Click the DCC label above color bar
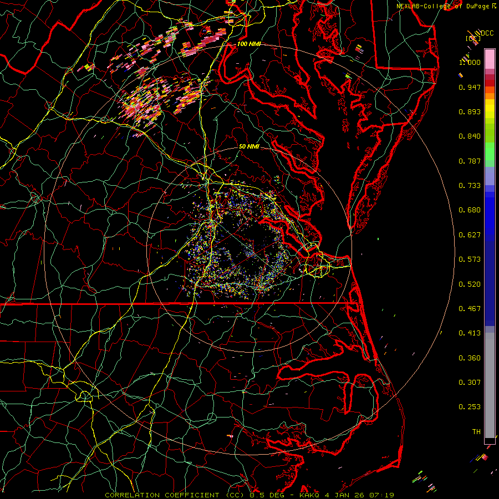The height and width of the screenshot is (499, 499). (487, 33)
